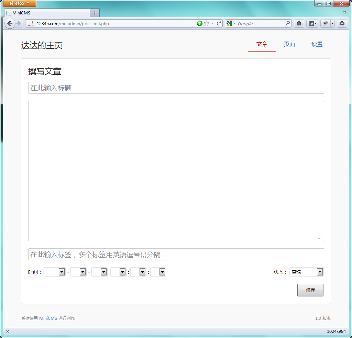The height and width of the screenshot is (338, 352).
Task: Open the Google search engine selector dropdown
Action: tap(231, 23)
